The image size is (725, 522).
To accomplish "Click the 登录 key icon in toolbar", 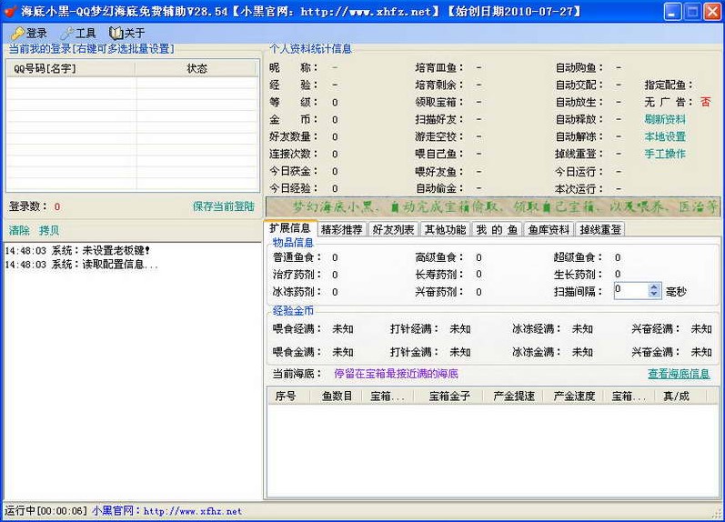I will pos(17,33).
